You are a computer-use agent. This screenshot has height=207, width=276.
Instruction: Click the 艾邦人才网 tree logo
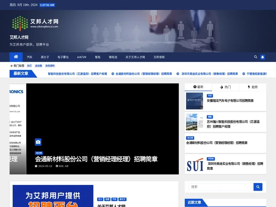pyautogui.click(x=35, y=23)
